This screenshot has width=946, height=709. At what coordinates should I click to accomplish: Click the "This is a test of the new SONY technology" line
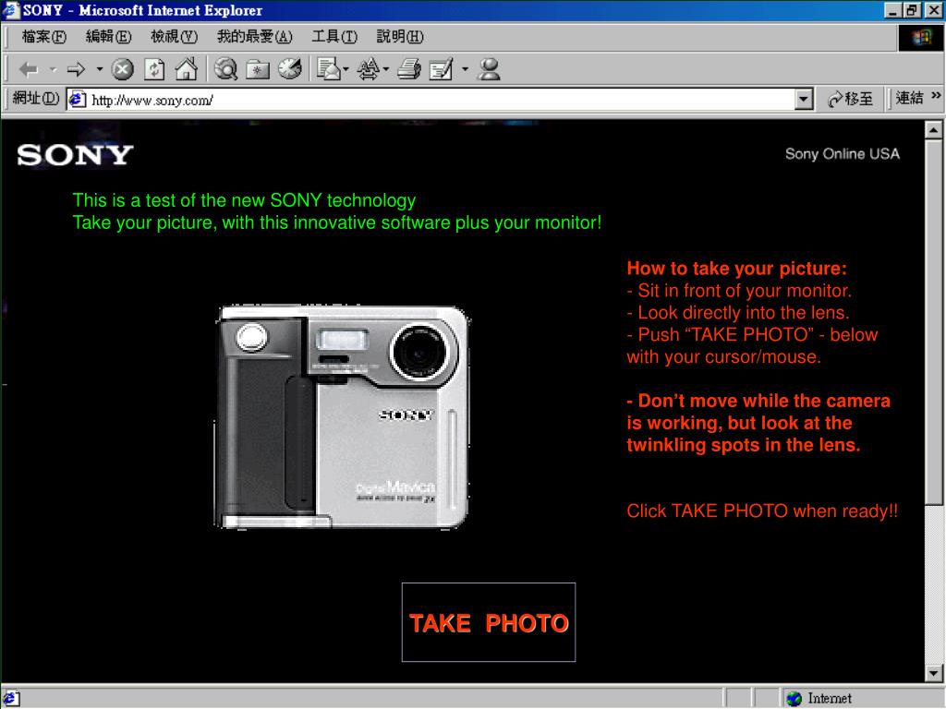point(244,200)
